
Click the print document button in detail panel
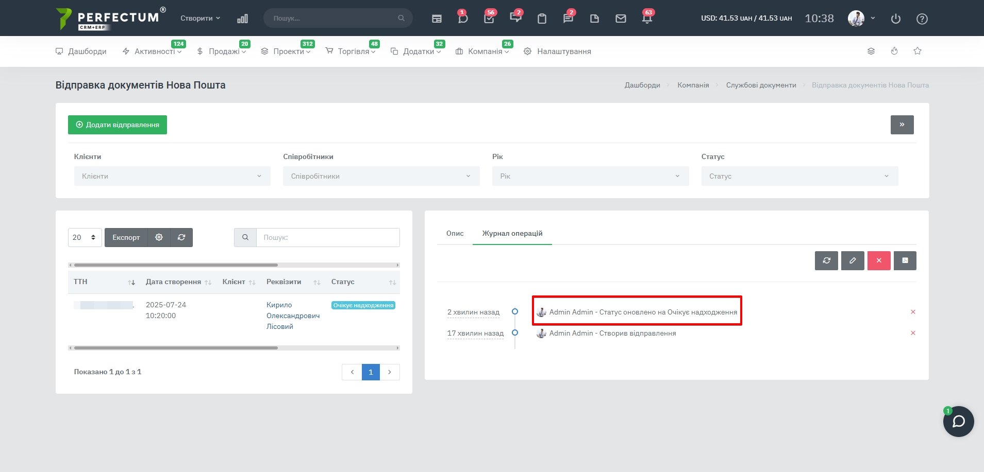tap(905, 260)
